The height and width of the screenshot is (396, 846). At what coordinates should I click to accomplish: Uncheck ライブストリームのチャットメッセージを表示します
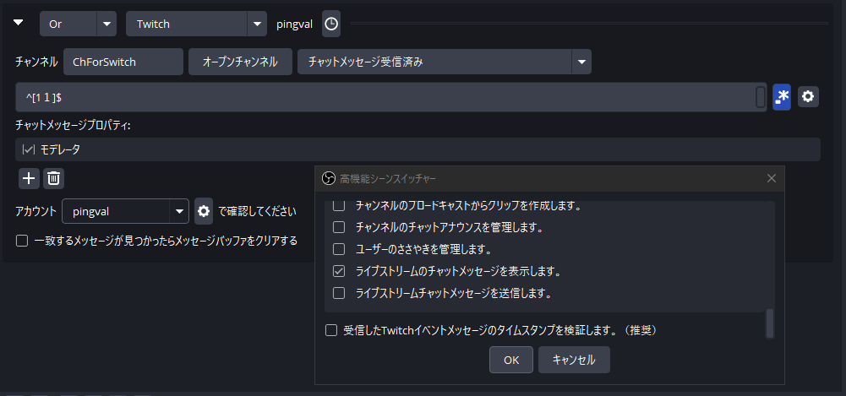click(339, 272)
